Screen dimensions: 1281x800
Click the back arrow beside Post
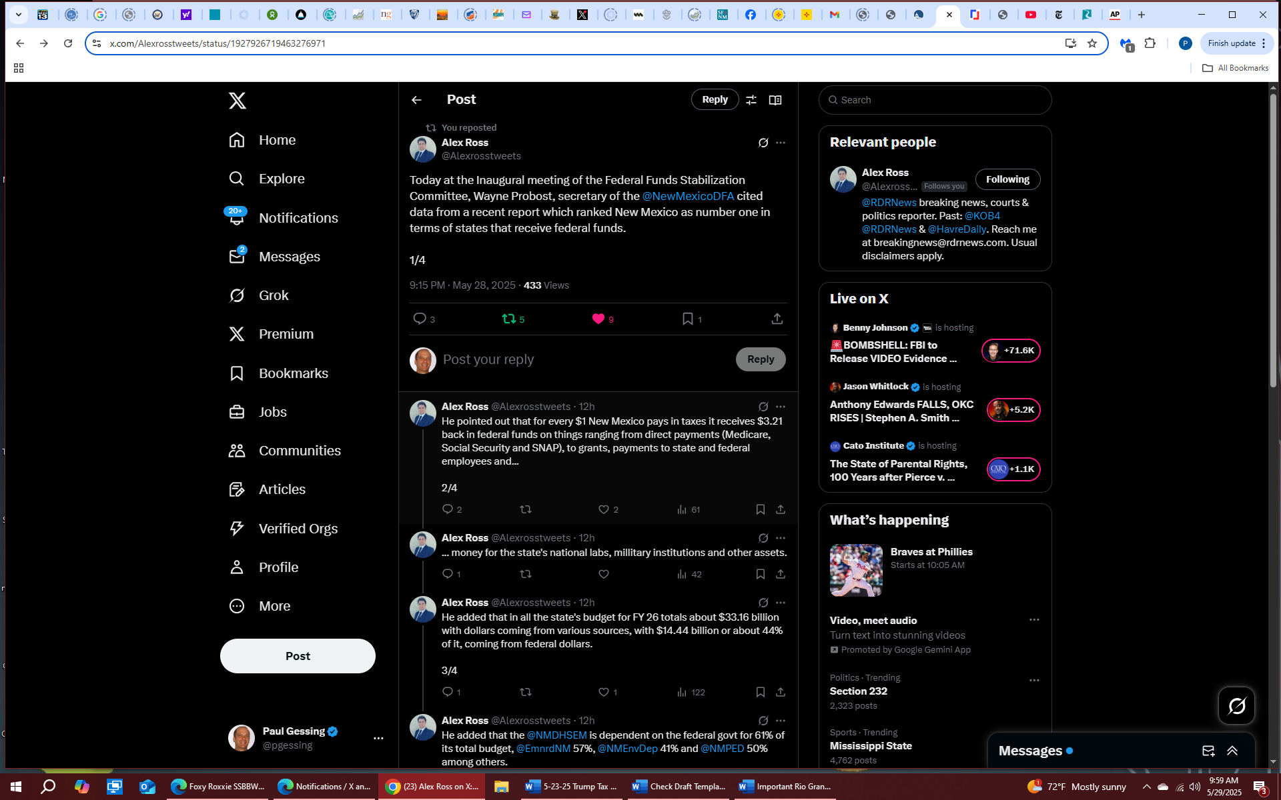[x=417, y=100]
